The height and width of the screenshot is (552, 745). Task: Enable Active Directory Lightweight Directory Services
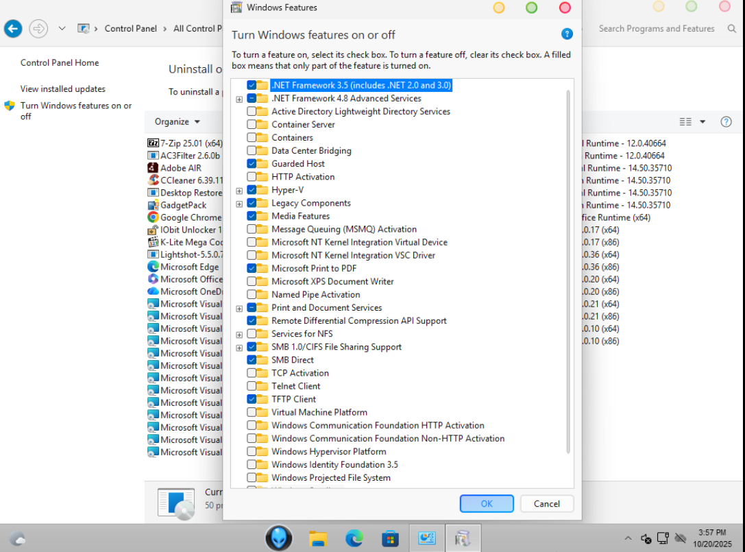pyautogui.click(x=252, y=111)
